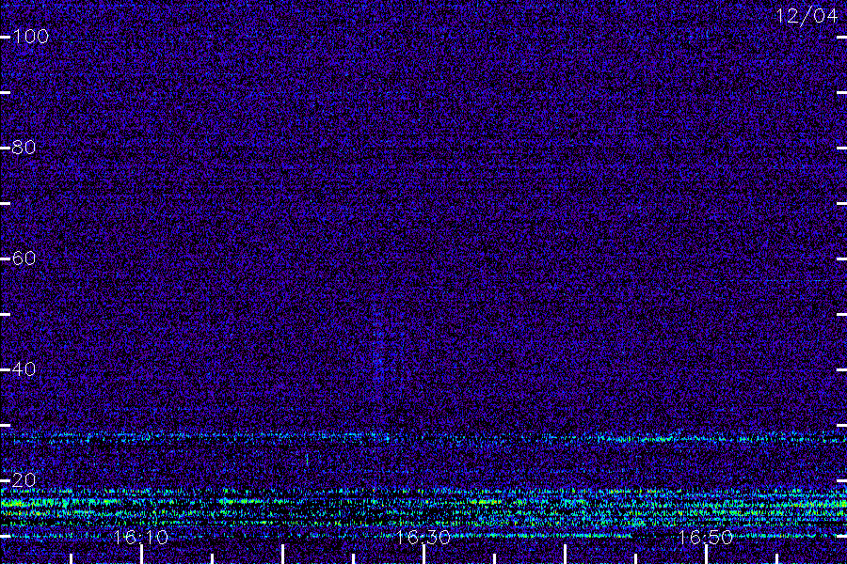The width and height of the screenshot is (847, 564).
Task: Click the 16:10 time label
Action: coord(140,537)
